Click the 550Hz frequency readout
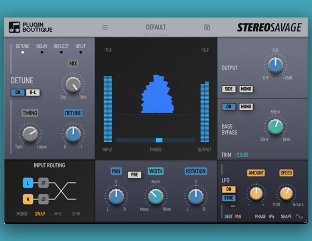The image size is (312, 241). (275, 112)
